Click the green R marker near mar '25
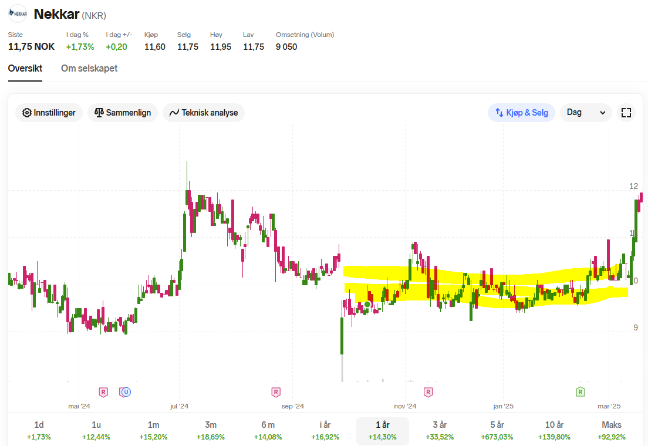This screenshot has height=446, width=648. click(580, 392)
